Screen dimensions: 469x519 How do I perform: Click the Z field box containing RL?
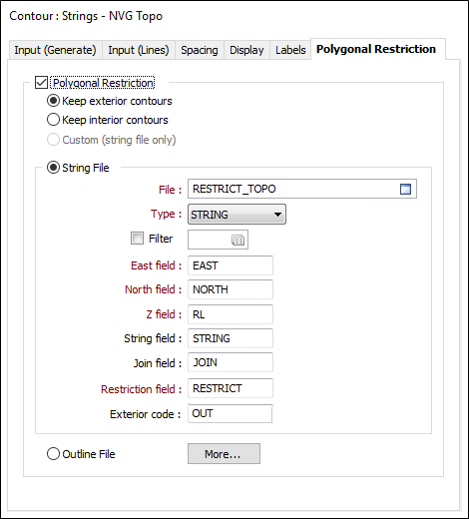[231, 314]
